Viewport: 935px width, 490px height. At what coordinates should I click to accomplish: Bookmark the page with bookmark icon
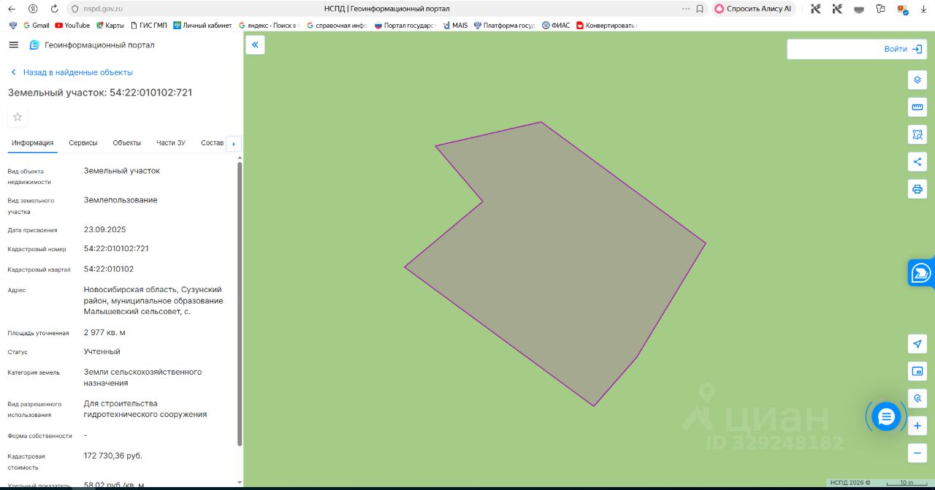click(700, 9)
